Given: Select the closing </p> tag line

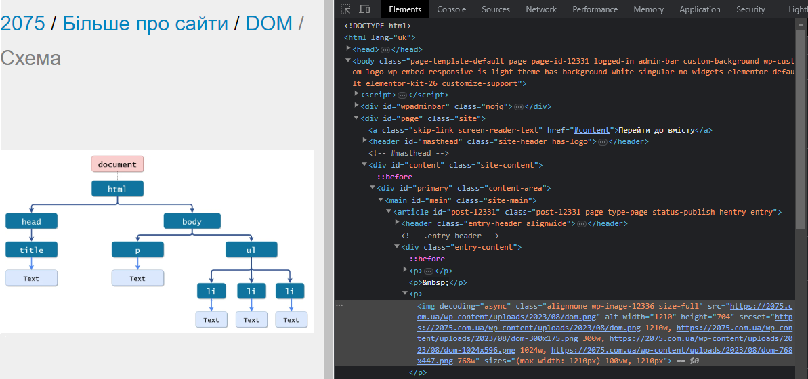Looking at the screenshot, I should click(418, 372).
